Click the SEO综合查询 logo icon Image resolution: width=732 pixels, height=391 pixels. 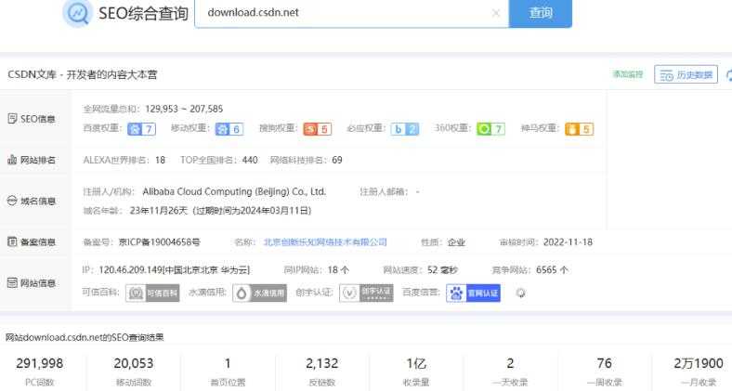[77, 13]
